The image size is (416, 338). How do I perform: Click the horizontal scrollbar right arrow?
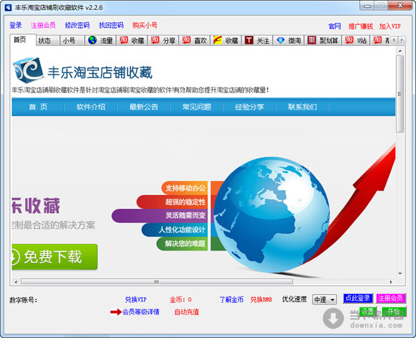tap(391, 282)
